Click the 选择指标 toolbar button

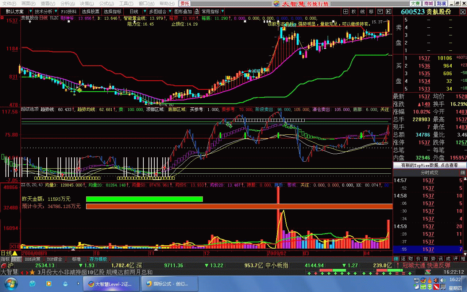click(113, 12)
